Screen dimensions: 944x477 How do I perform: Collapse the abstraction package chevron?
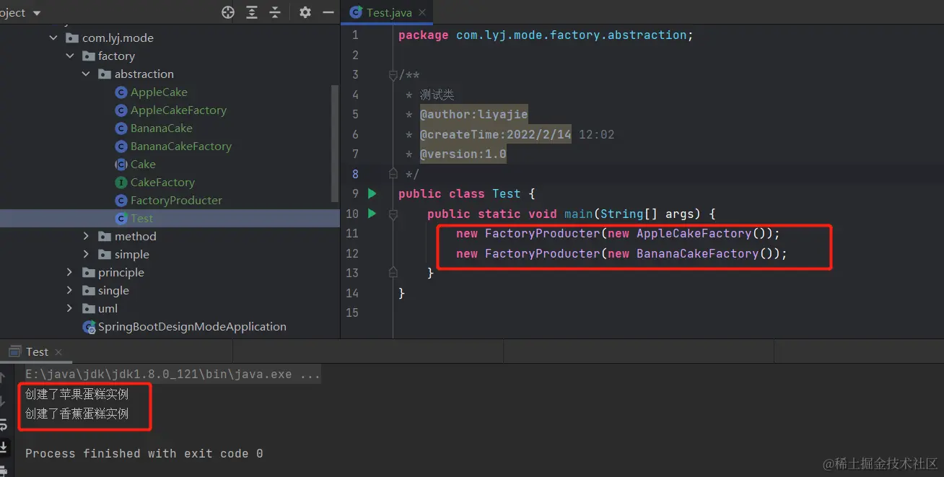pyautogui.click(x=86, y=74)
